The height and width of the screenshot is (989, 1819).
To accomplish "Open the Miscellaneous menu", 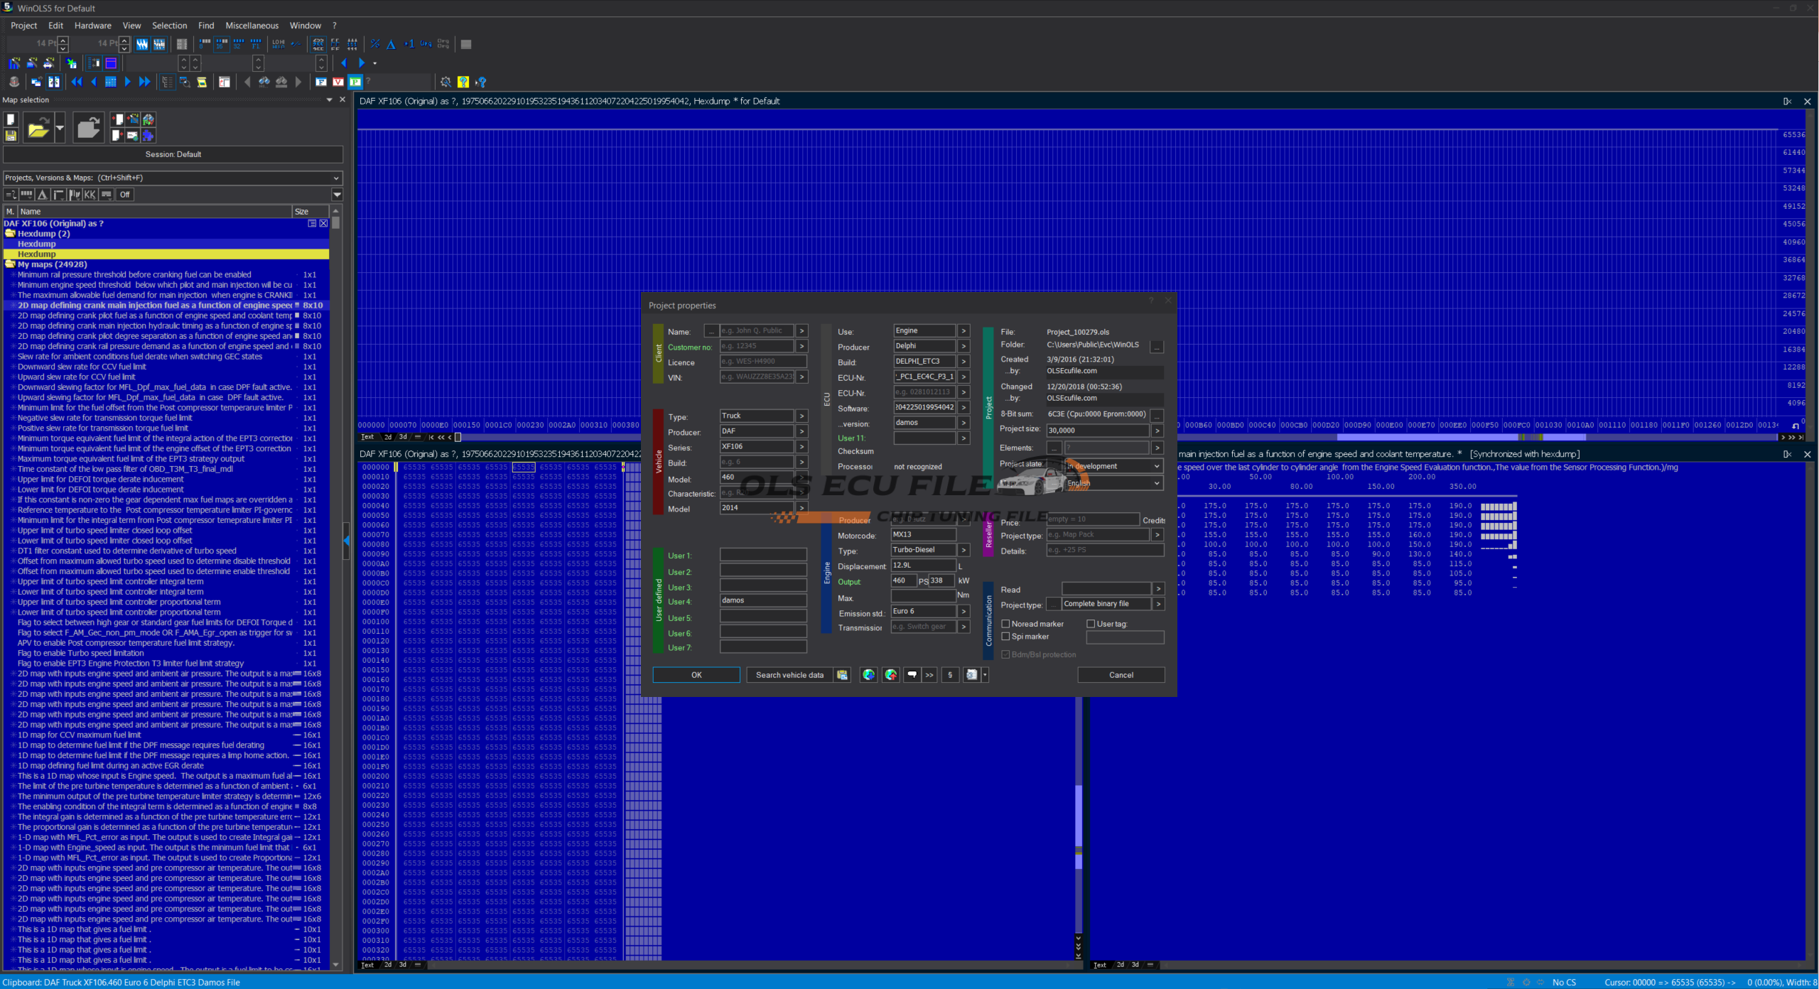I will click(252, 26).
